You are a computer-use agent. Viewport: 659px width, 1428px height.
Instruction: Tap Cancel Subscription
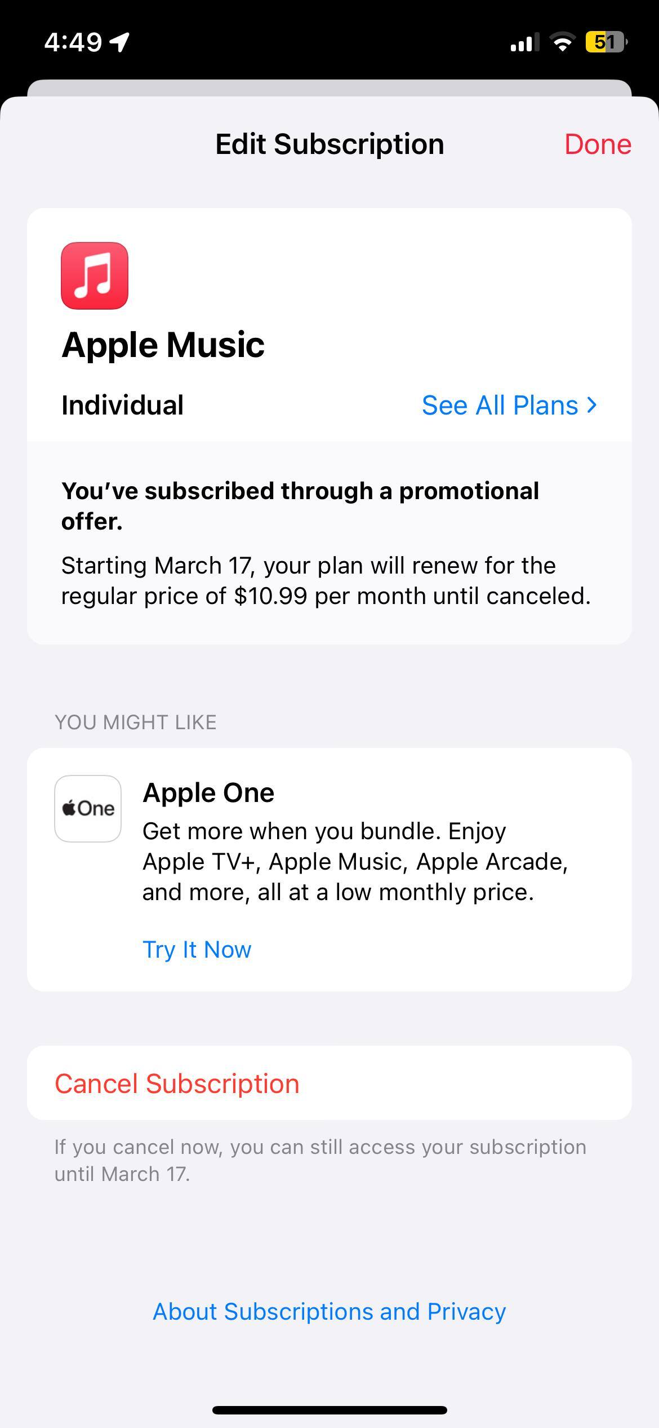point(177,1083)
